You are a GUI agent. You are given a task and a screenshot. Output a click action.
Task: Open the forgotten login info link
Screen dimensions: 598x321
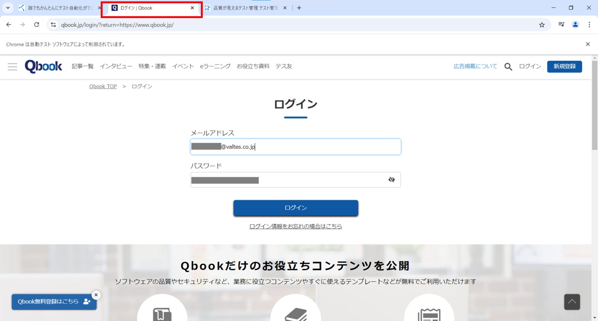pyautogui.click(x=296, y=226)
